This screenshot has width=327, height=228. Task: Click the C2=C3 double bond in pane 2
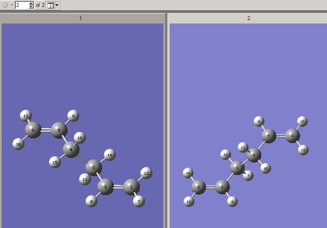(211, 187)
